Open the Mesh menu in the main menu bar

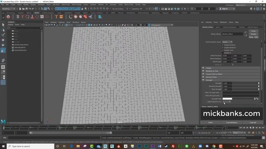(49, 5)
